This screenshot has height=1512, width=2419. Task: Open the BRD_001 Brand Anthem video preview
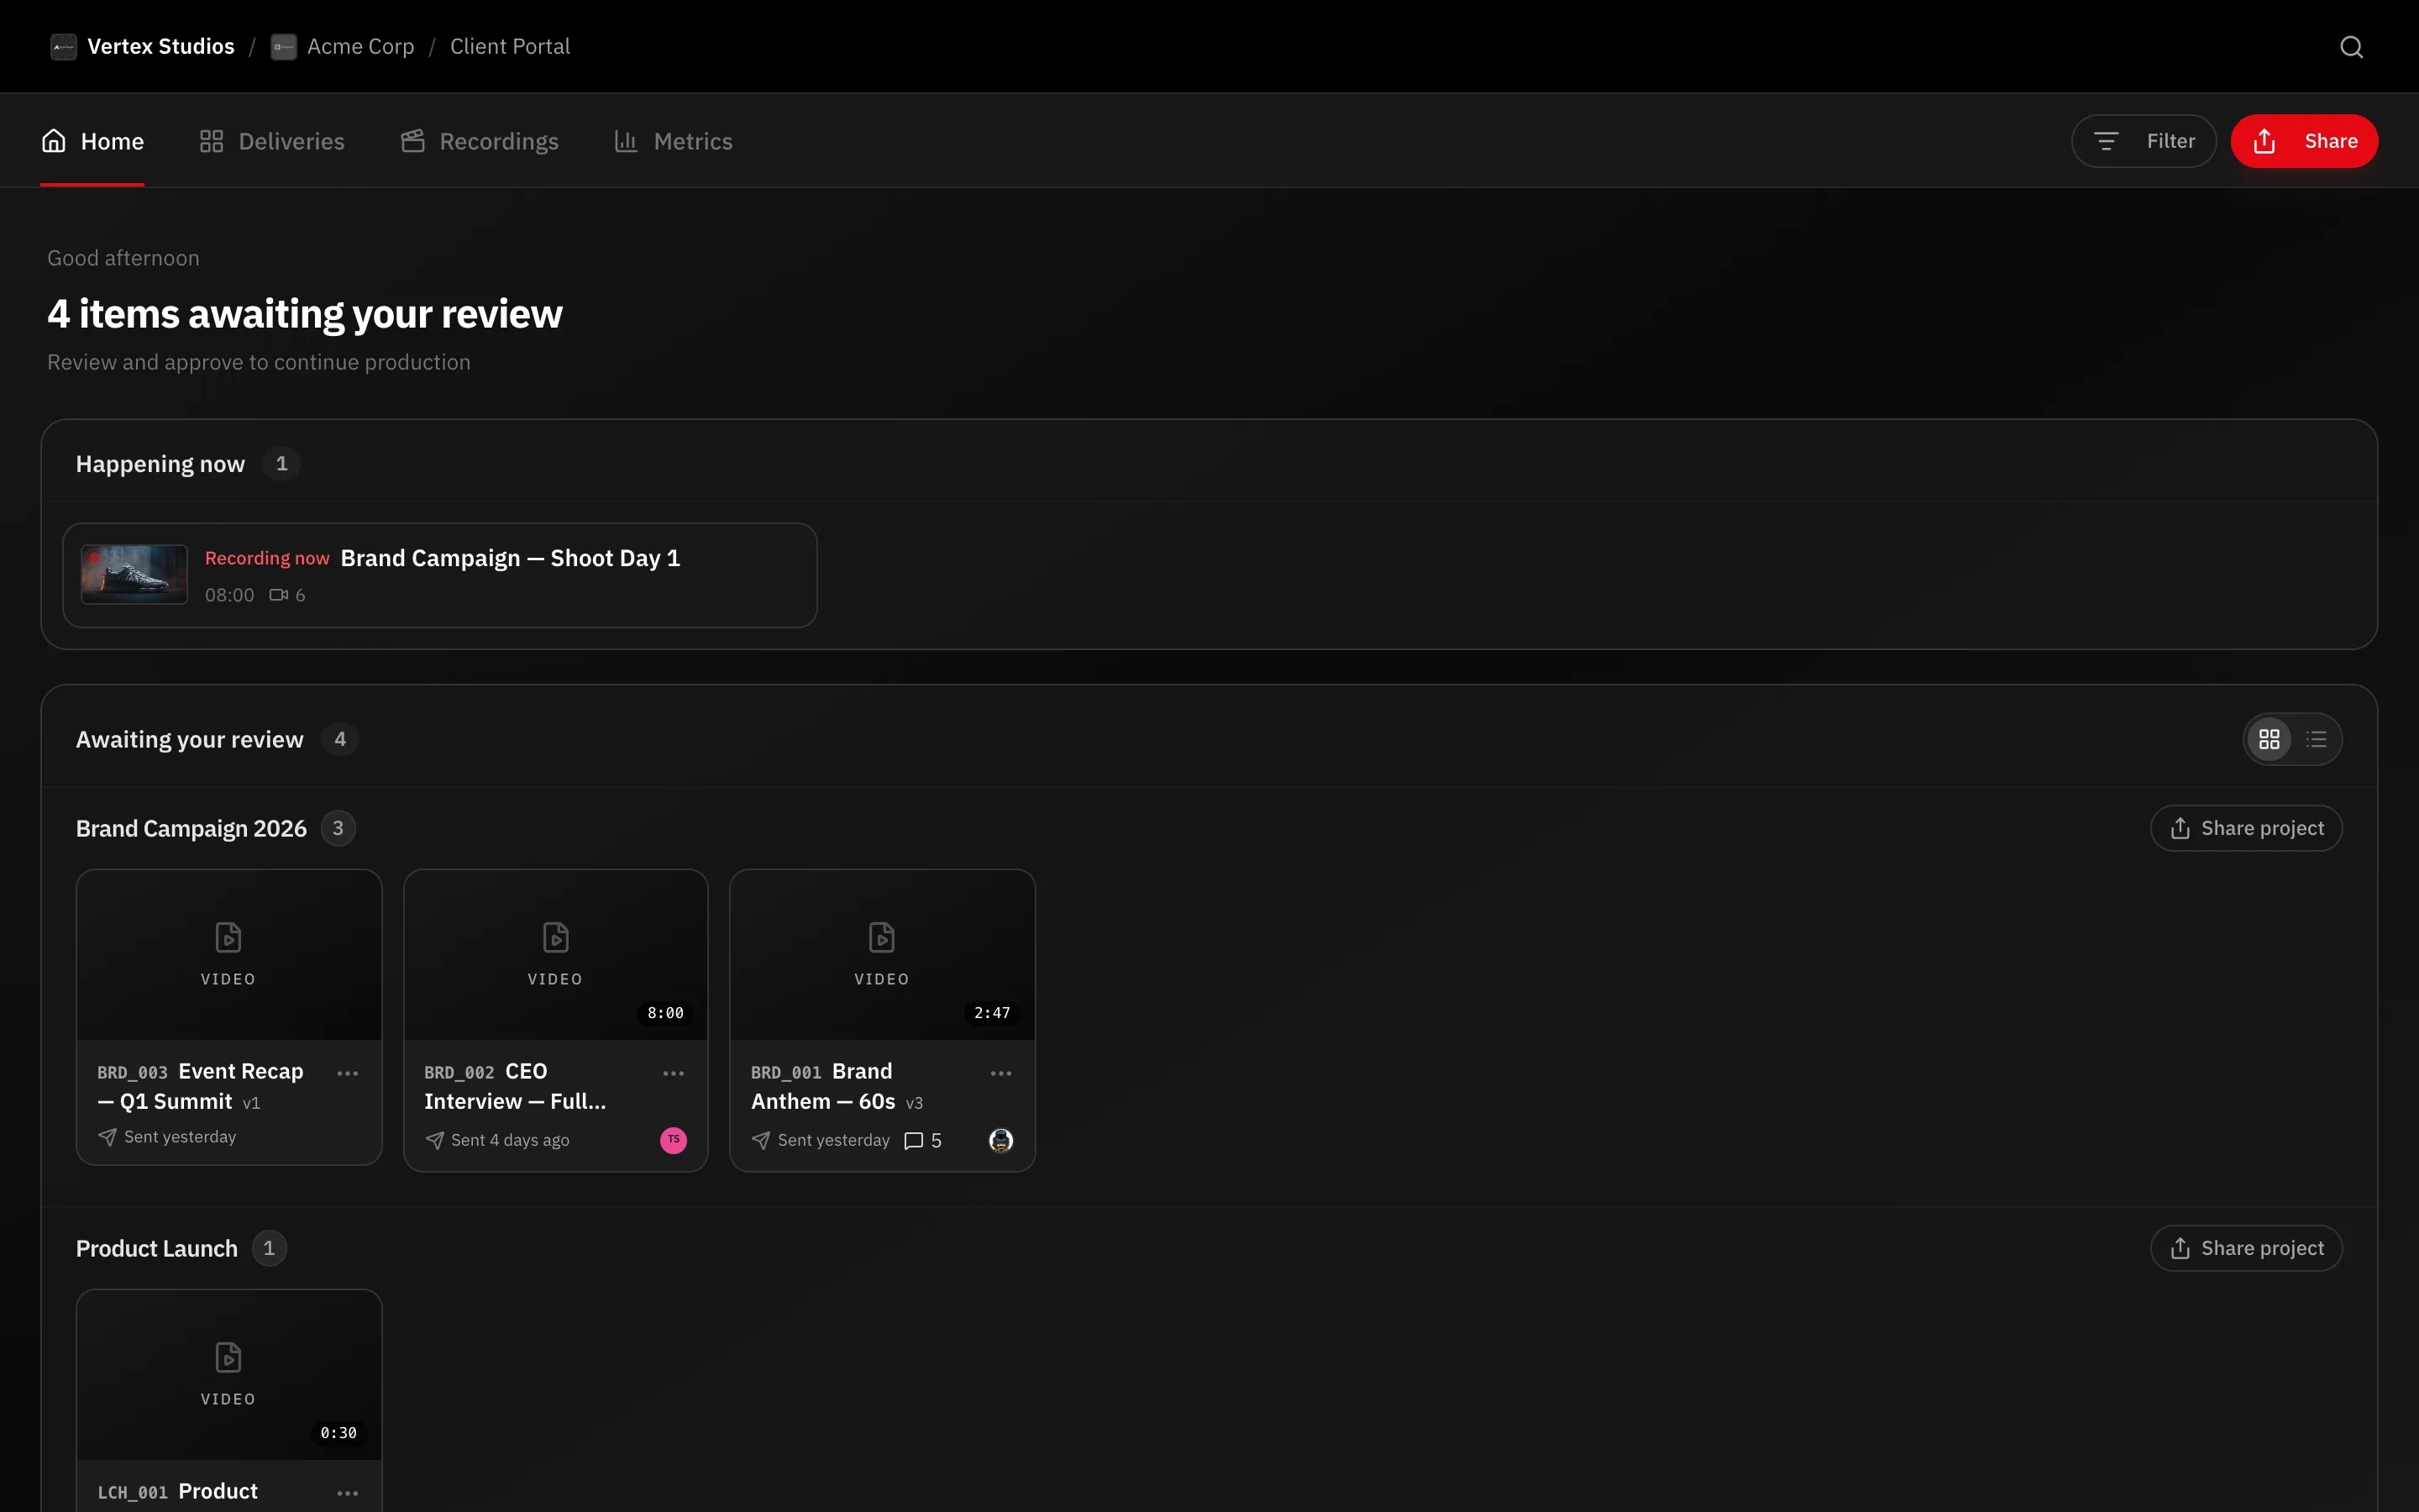[x=883, y=955]
